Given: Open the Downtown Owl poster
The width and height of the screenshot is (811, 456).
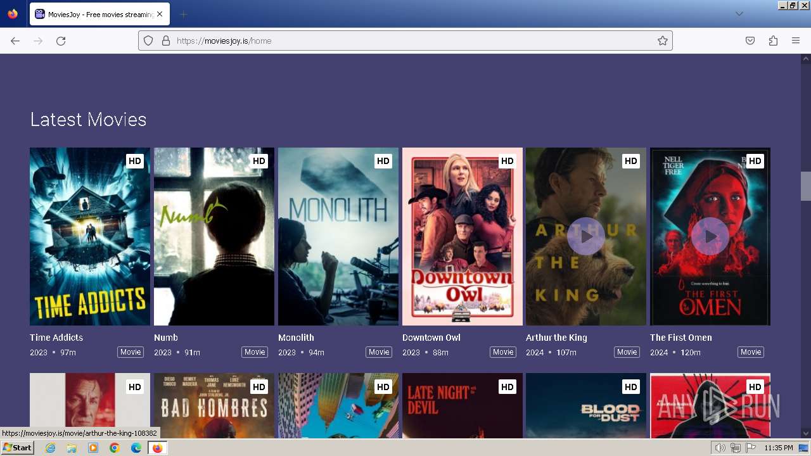Looking at the screenshot, I should pos(463,236).
